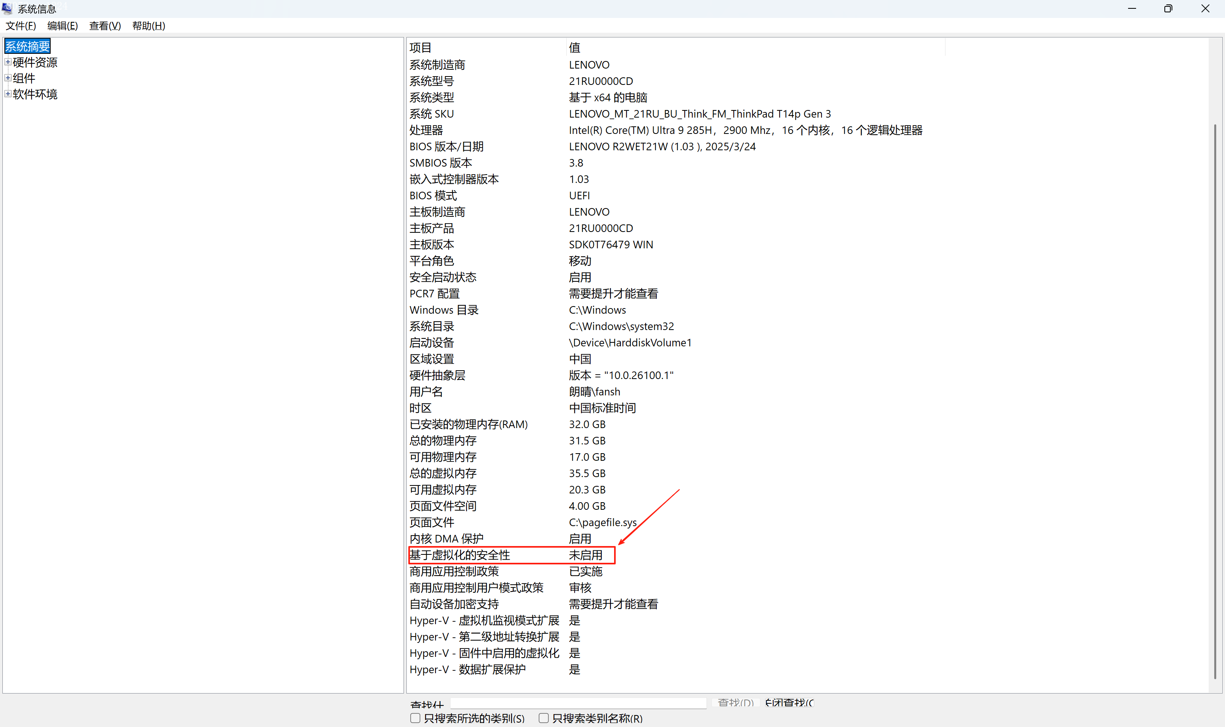The height and width of the screenshot is (727, 1225).
Task: Expand the 硬件资源 tree node
Action: (8, 62)
